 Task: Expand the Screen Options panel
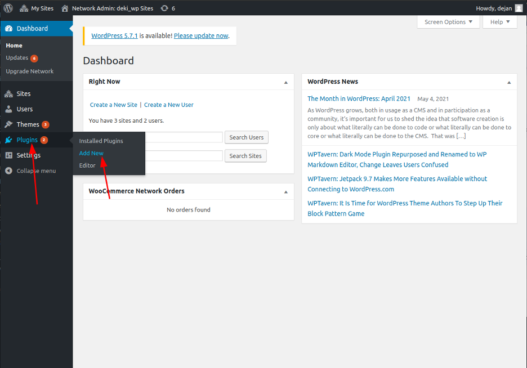pos(448,22)
